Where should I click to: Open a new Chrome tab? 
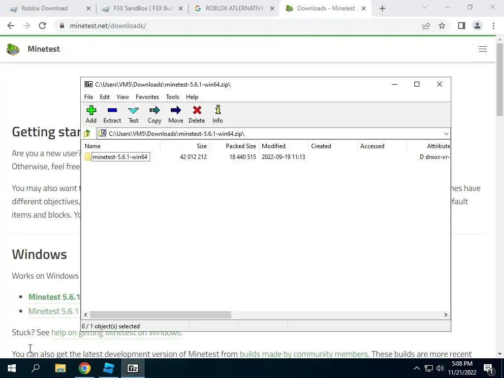(382, 9)
